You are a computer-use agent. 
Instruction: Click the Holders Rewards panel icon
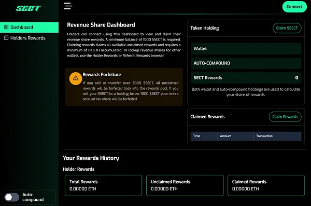[6, 38]
